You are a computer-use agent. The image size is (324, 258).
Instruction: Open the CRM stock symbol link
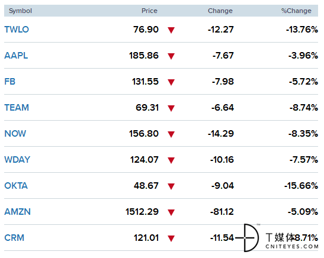point(14,237)
